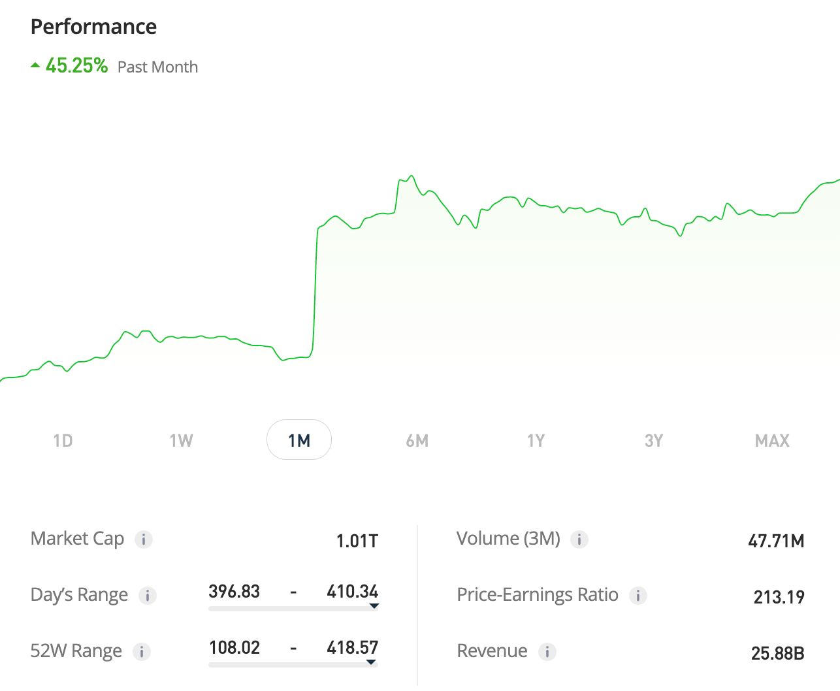
Task: Show the MAX time range
Action: [x=772, y=440]
